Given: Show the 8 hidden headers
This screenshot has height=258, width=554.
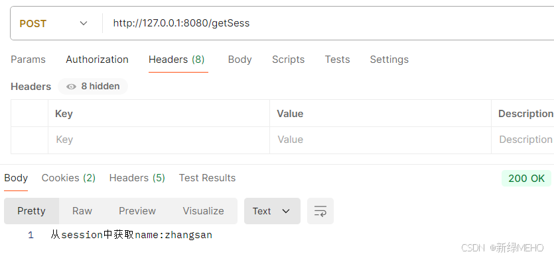Looking at the screenshot, I should [93, 87].
